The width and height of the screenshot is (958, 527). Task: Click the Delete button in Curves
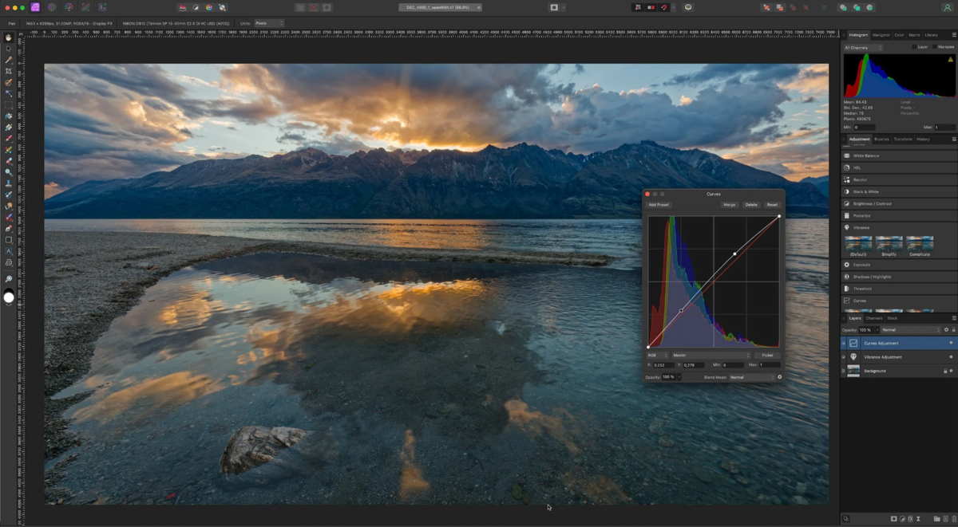point(751,205)
